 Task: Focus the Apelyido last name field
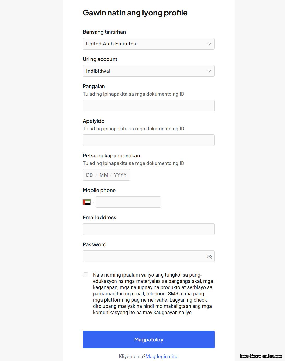[x=148, y=140]
